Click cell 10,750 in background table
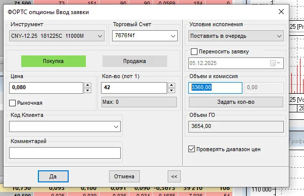The width and height of the screenshot is (304, 196). tap(21, 188)
